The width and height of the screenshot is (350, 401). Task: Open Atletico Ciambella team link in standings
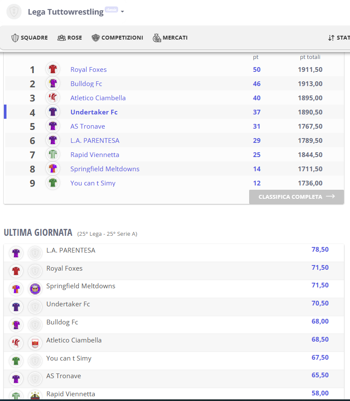(x=98, y=98)
